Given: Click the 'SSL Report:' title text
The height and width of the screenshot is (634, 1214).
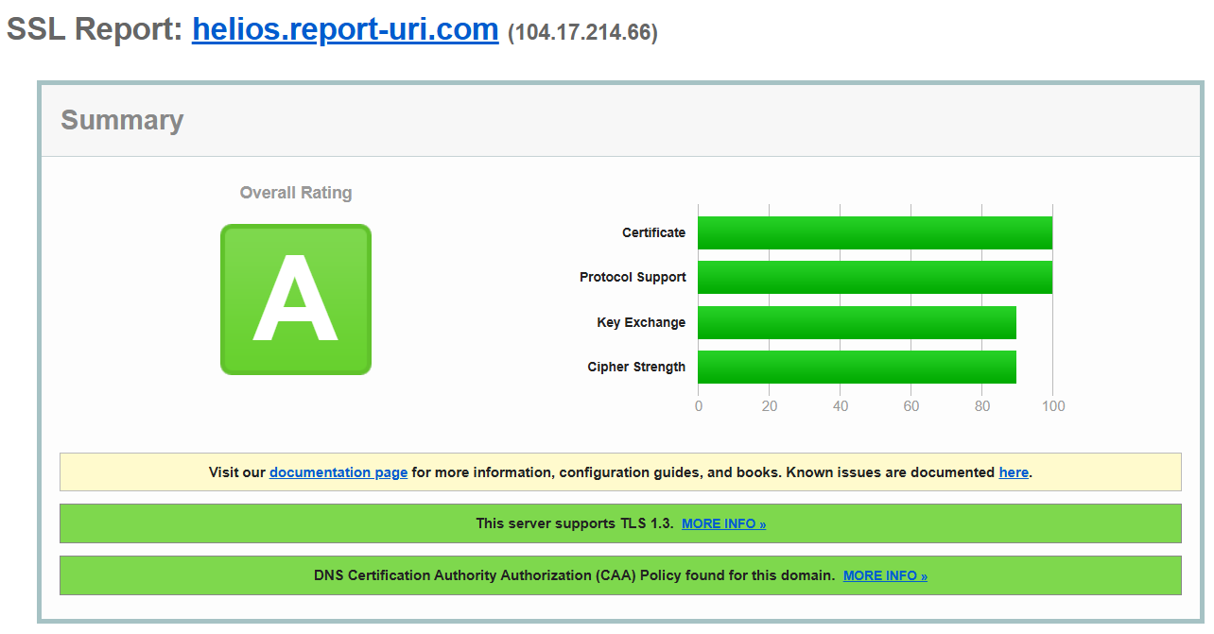Looking at the screenshot, I should click(x=94, y=30).
